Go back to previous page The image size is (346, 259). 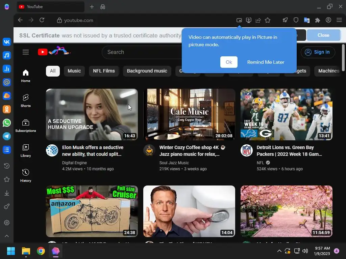(x=20, y=20)
